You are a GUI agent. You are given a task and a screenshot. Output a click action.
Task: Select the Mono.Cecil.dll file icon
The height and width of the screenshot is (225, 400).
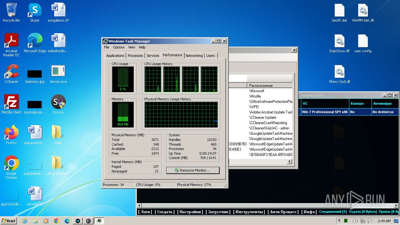coord(339,74)
